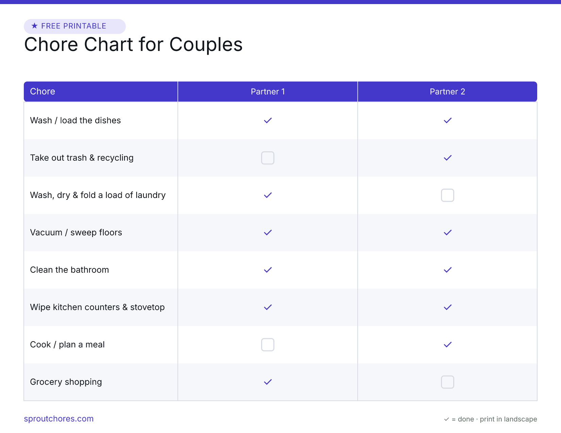Uncheck Partner 1 for laundry chore

click(x=268, y=195)
